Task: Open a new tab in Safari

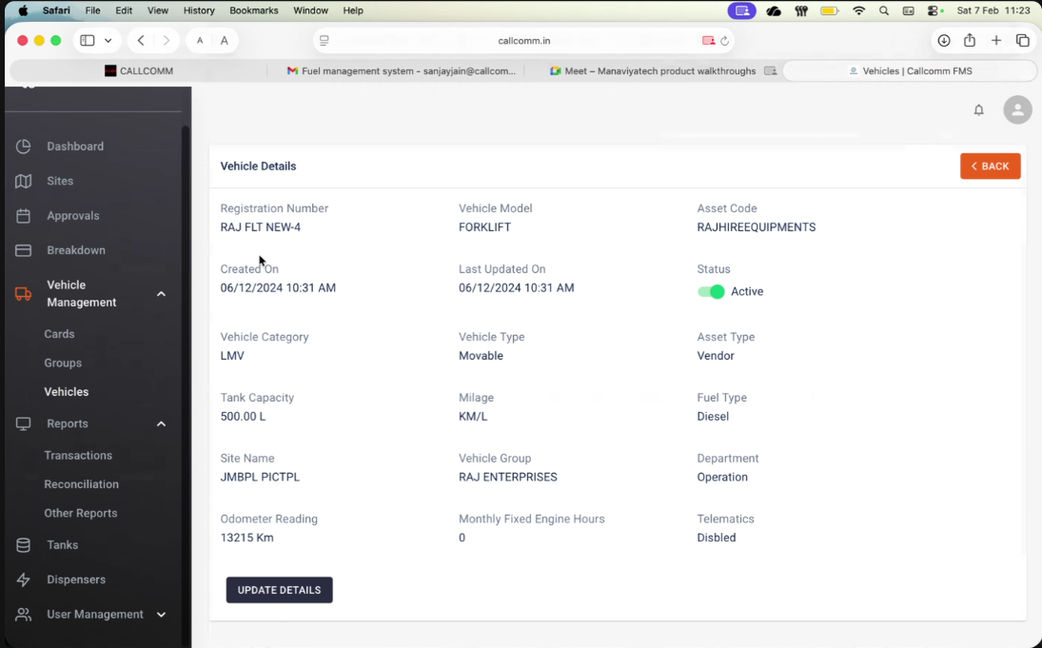Action: pyautogui.click(x=996, y=41)
